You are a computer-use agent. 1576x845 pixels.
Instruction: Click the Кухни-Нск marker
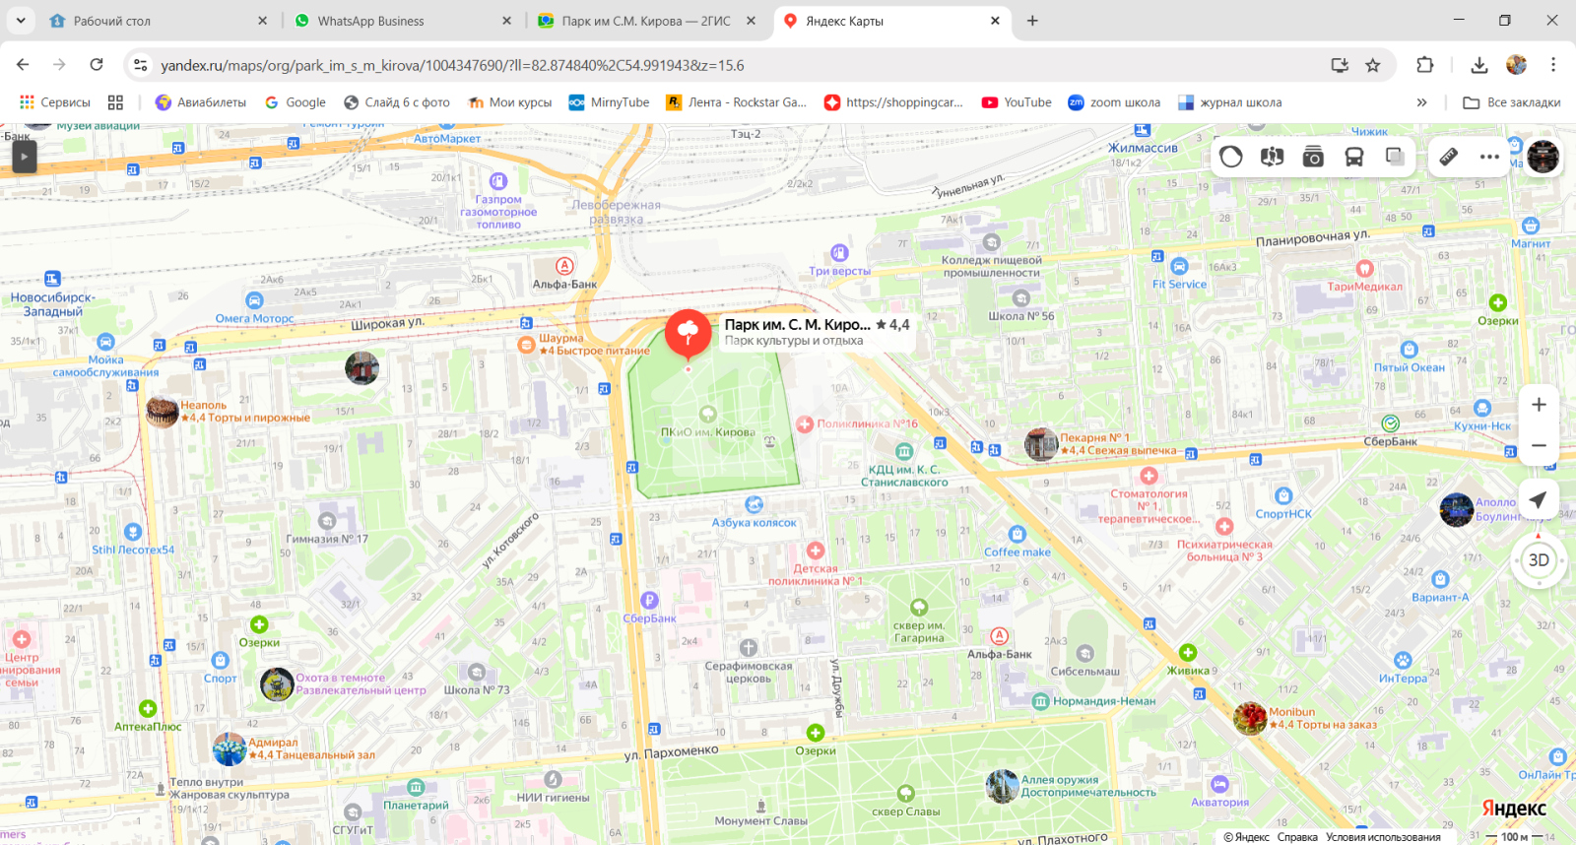(1482, 408)
